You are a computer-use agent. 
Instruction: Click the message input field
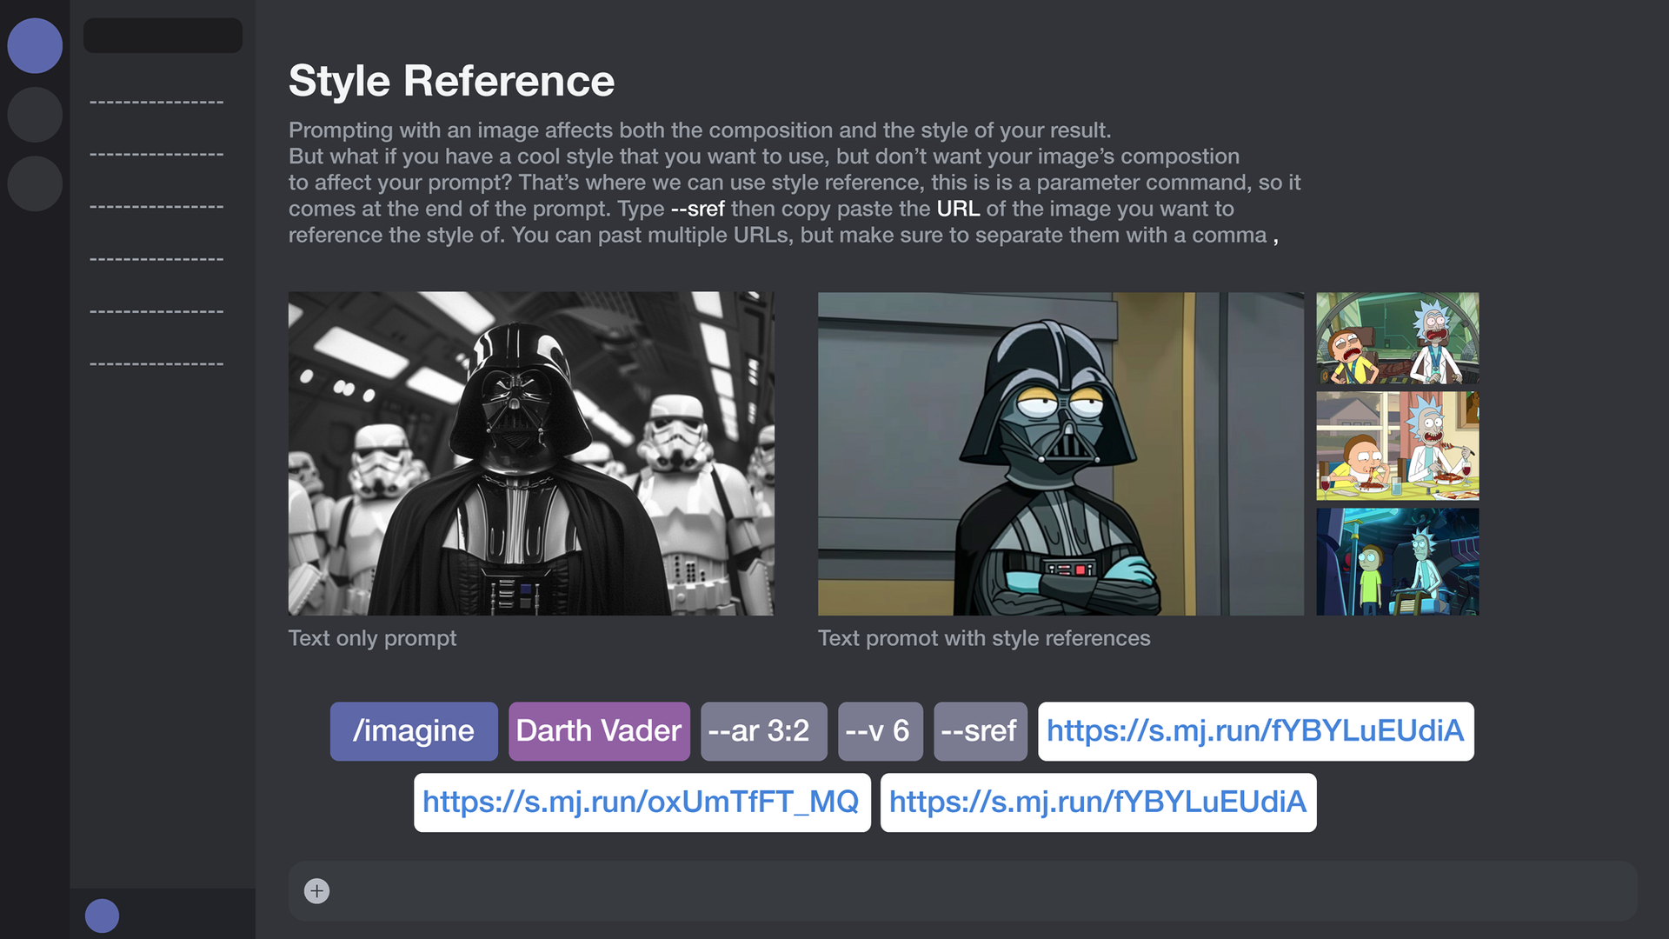point(963,891)
